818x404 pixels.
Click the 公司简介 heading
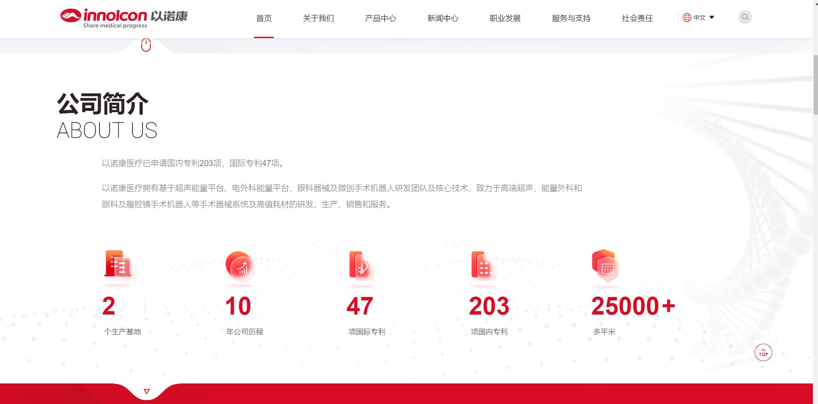(x=102, y=104)
